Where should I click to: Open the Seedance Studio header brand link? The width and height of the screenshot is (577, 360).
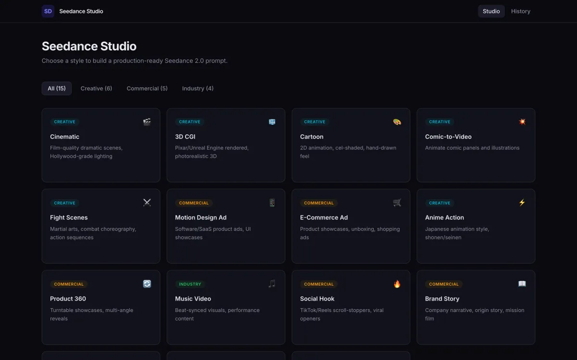(x=73, y=11)
